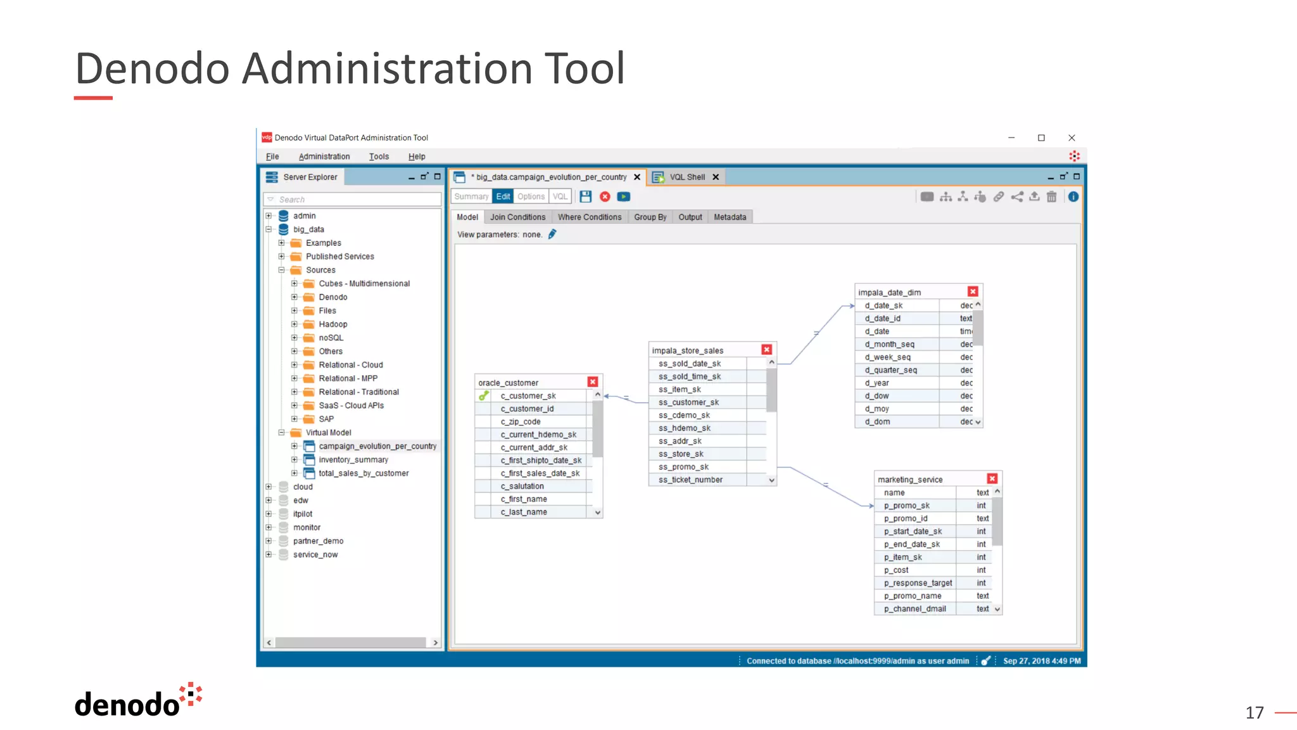
Task: Click the blue info icon
Action: (x=1073, y=196)
